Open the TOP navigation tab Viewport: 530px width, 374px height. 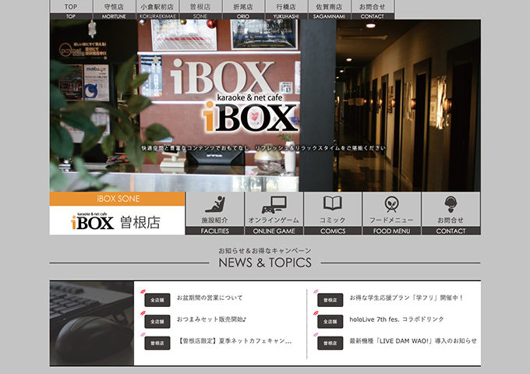(71, 10)
